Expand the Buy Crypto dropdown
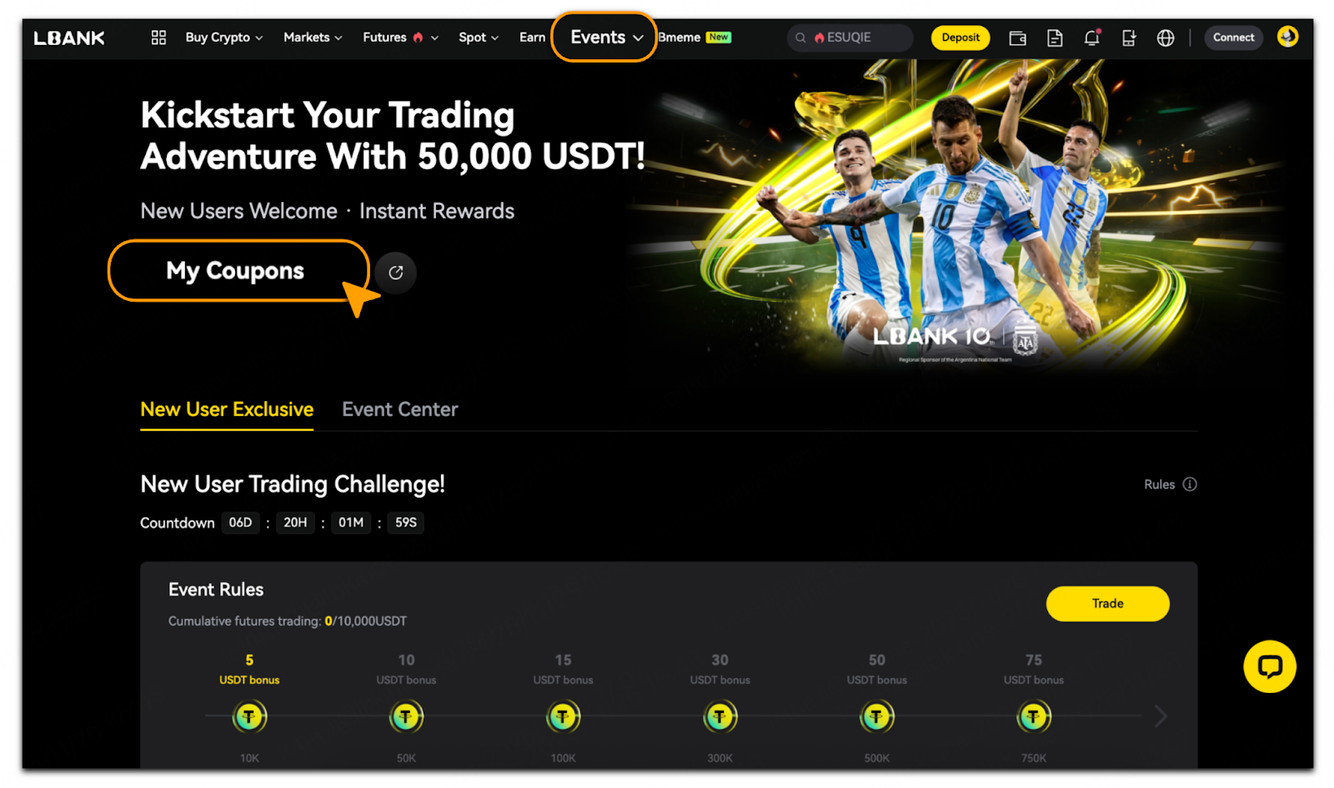 pyautogui.click(x=224, y=38)
